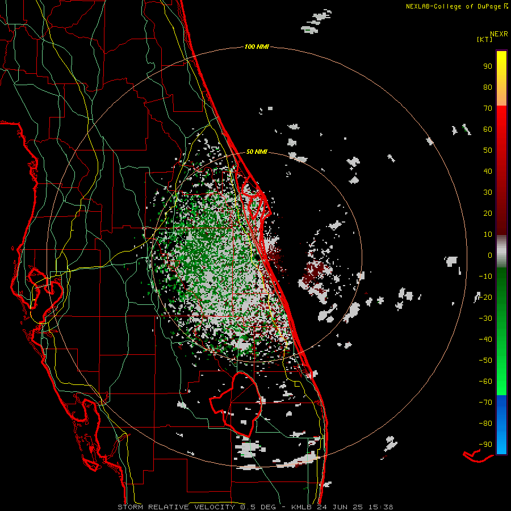This screenshot has width=511, height=511.
Task: Click the 60 value on the velocity scale
Action: click(x=488, y=129)
